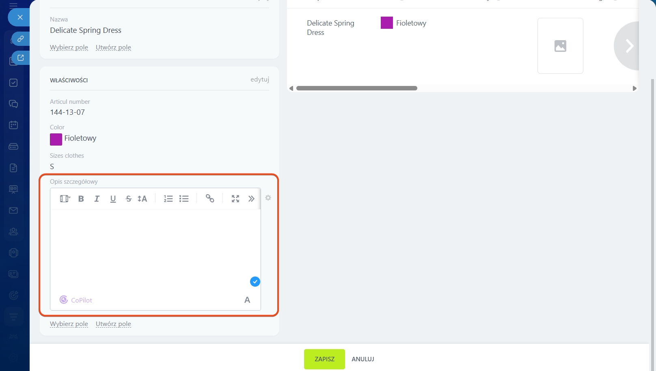The width and height of the screenshot is (656, 371).
Task: Toggle strikethrough formatting in description editor
Action: (128, 199)
